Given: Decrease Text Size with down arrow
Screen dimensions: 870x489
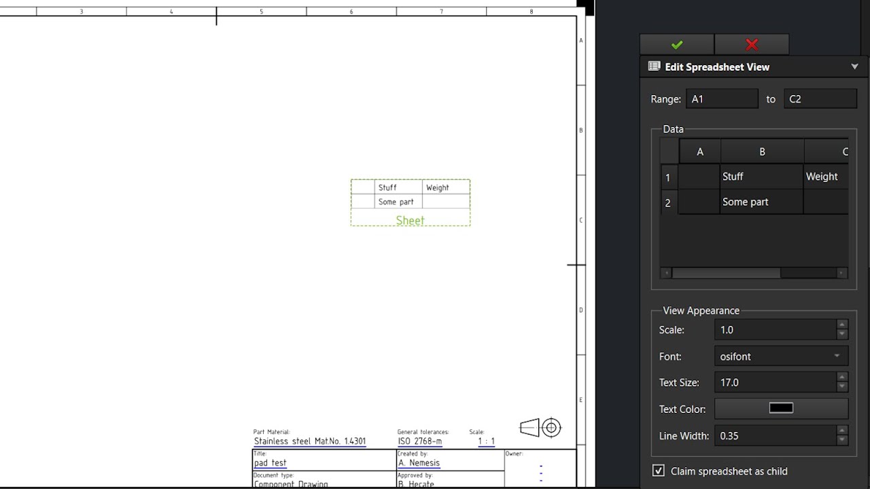Looking at the screenshot, I should pos(842,387).
